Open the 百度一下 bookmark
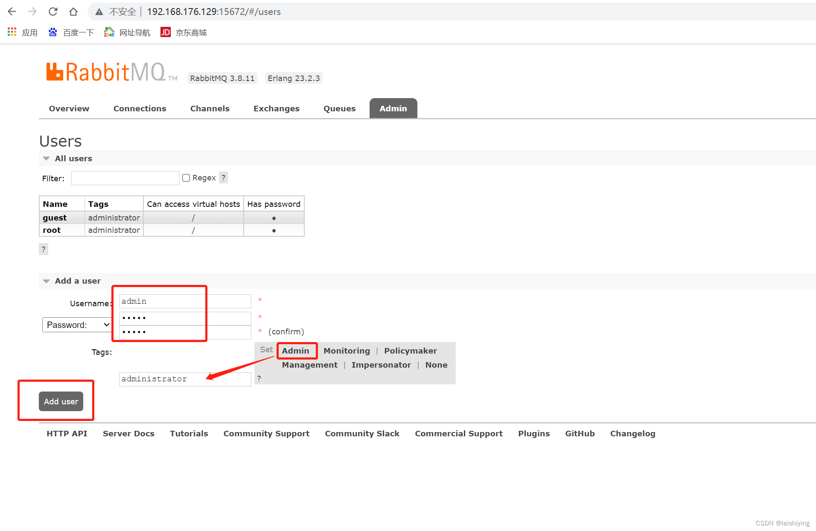Viewport: 816px width, 531px height. click(x=71, y=32)
